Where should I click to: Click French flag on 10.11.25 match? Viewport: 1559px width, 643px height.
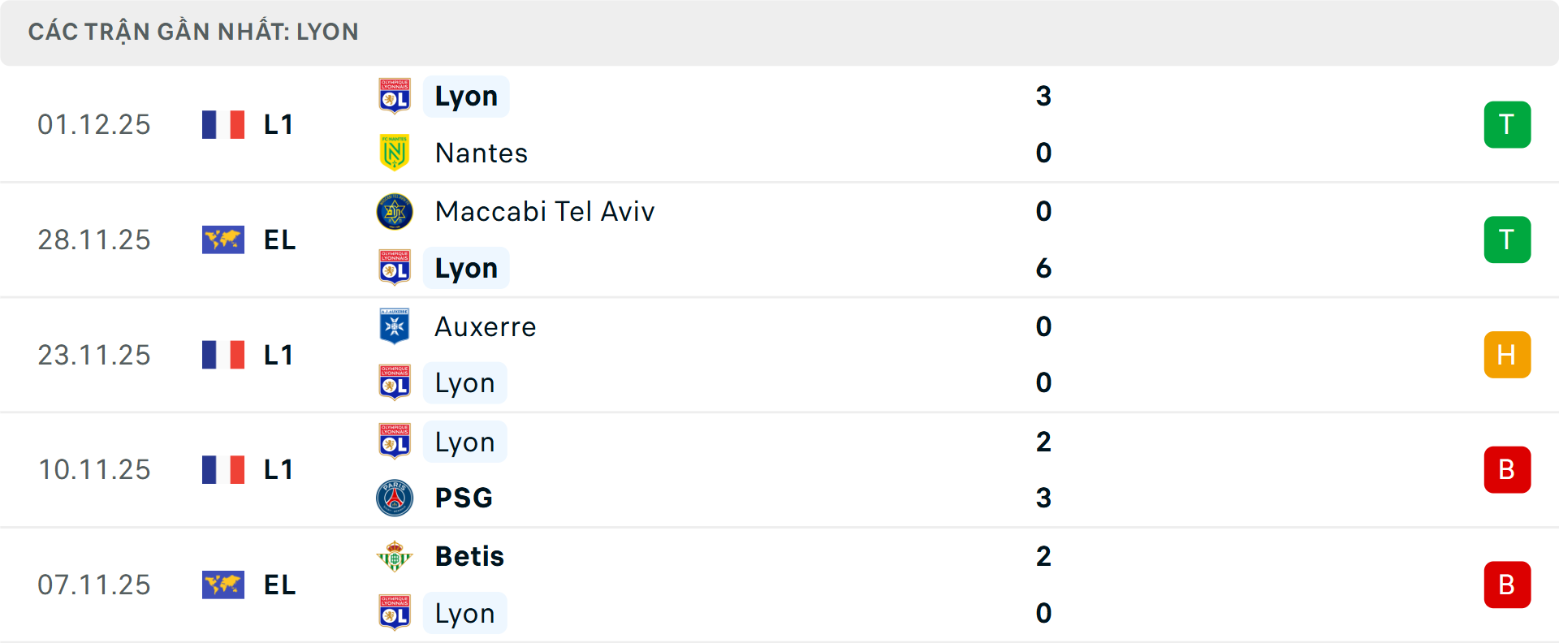point(223,470)
